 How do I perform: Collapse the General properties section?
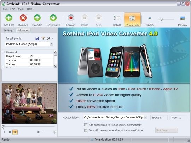(3, 52)
